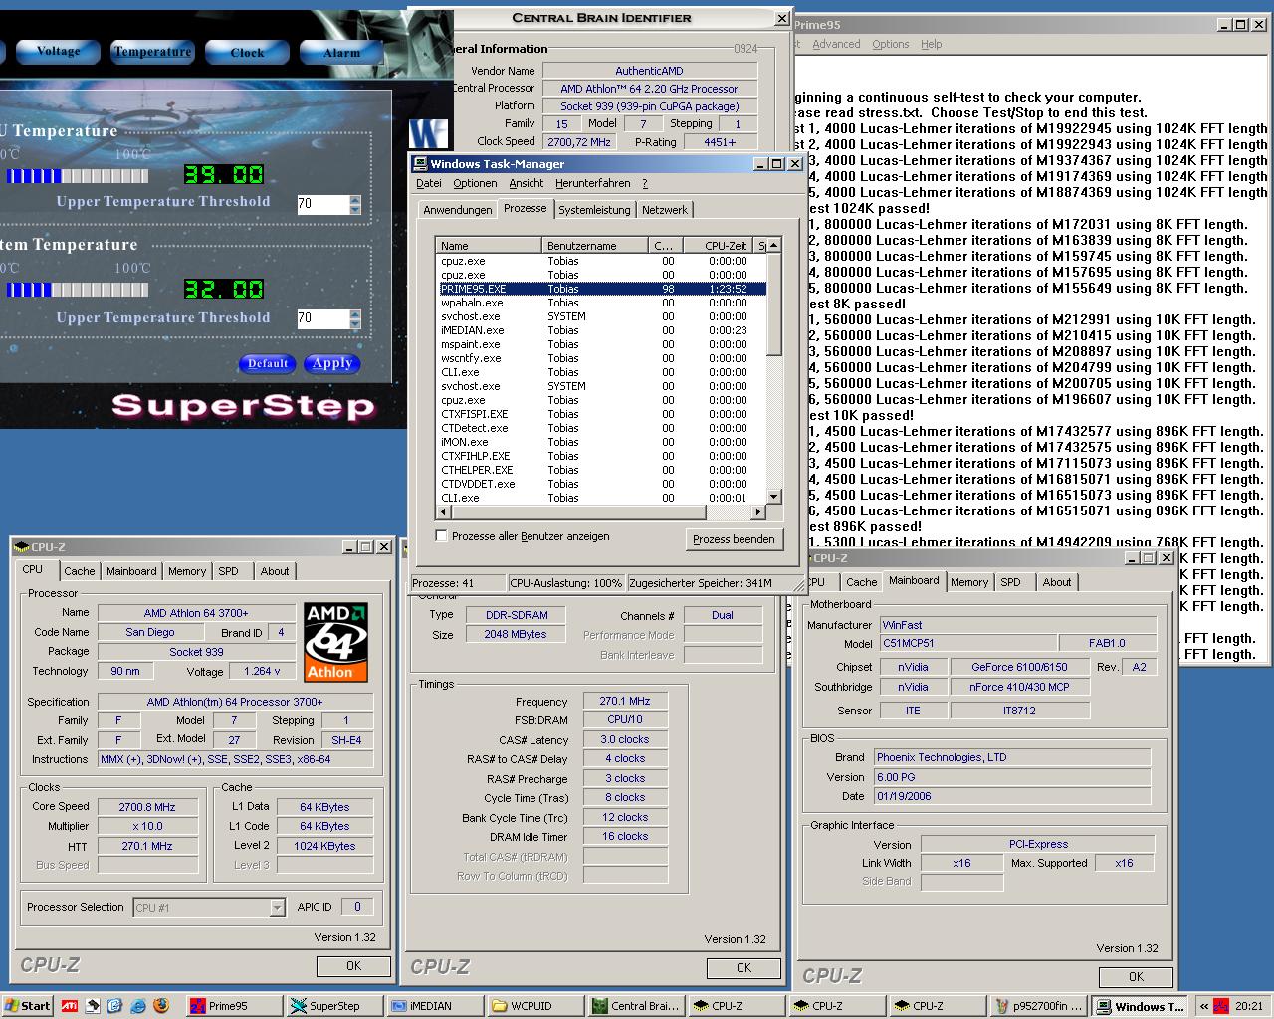Open the Optionen menu in Task-Manager
The width and height of the screenshot is (1274, 1019).
pos(475,183)
